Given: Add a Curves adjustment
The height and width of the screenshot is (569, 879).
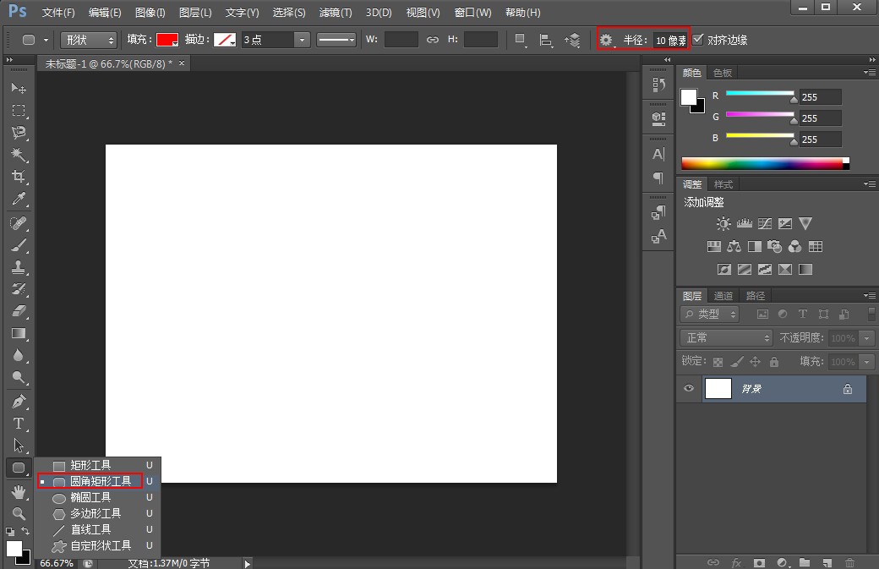Looking at the screenshot, I should tap(765, 224).
